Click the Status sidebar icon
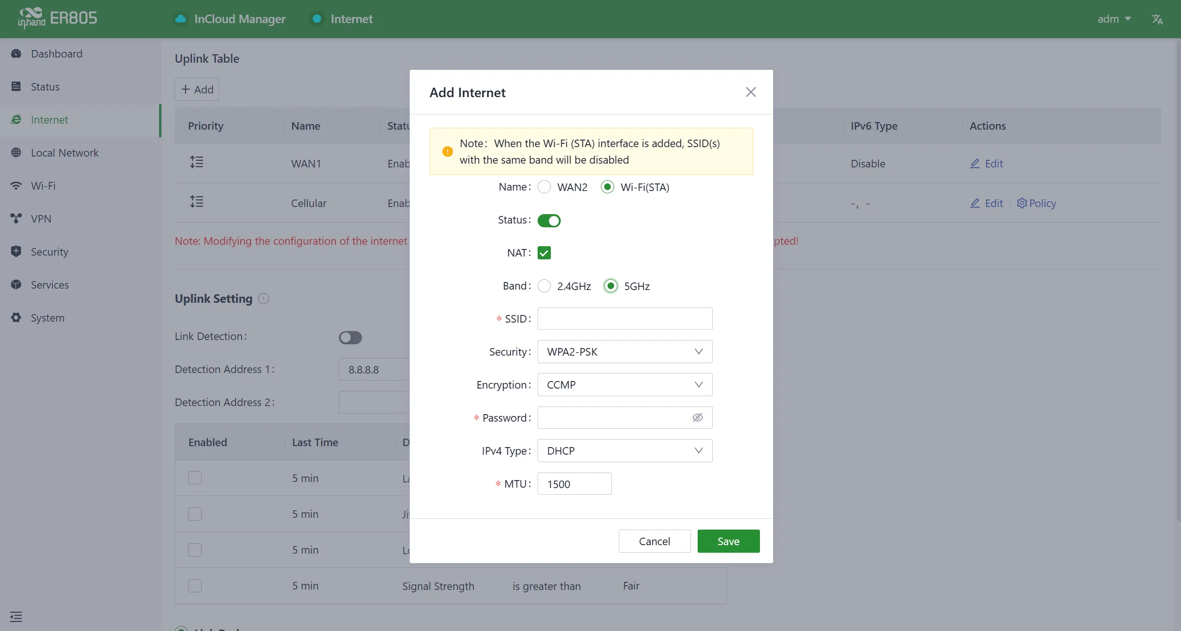 click(x=16, y=86)
